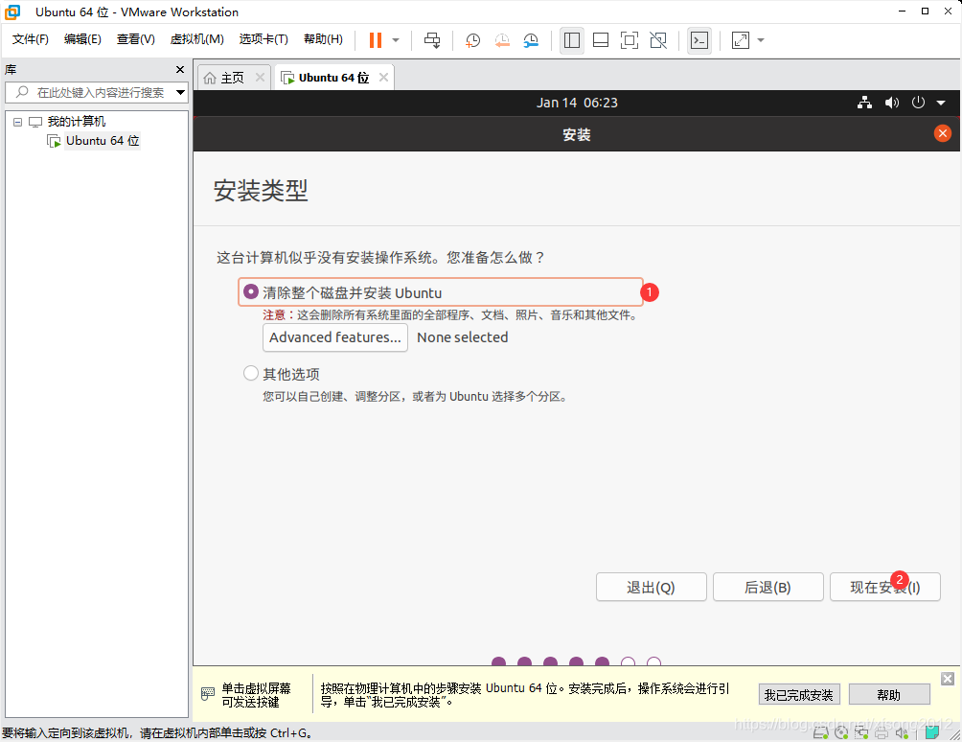Close the 主页 tab
This screenshot has width=962, height=742.
pos(260,78)
